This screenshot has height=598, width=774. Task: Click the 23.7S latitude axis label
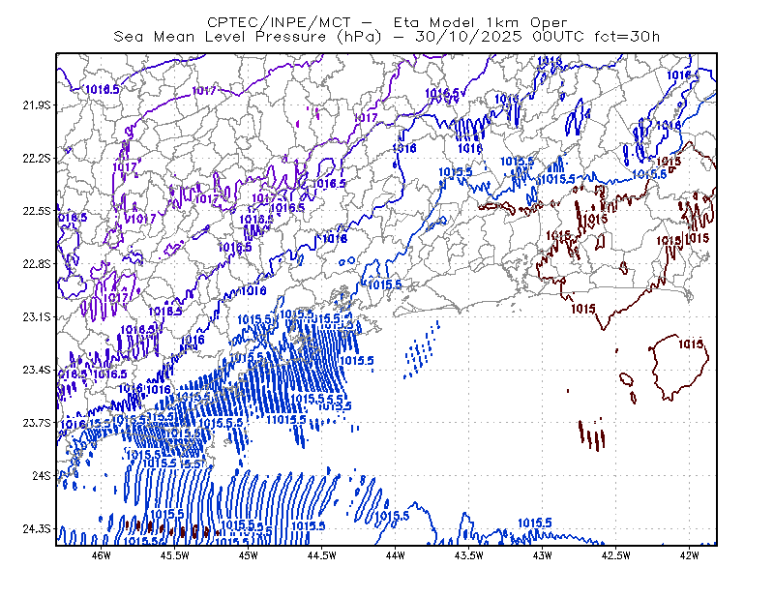pos(37,423)
